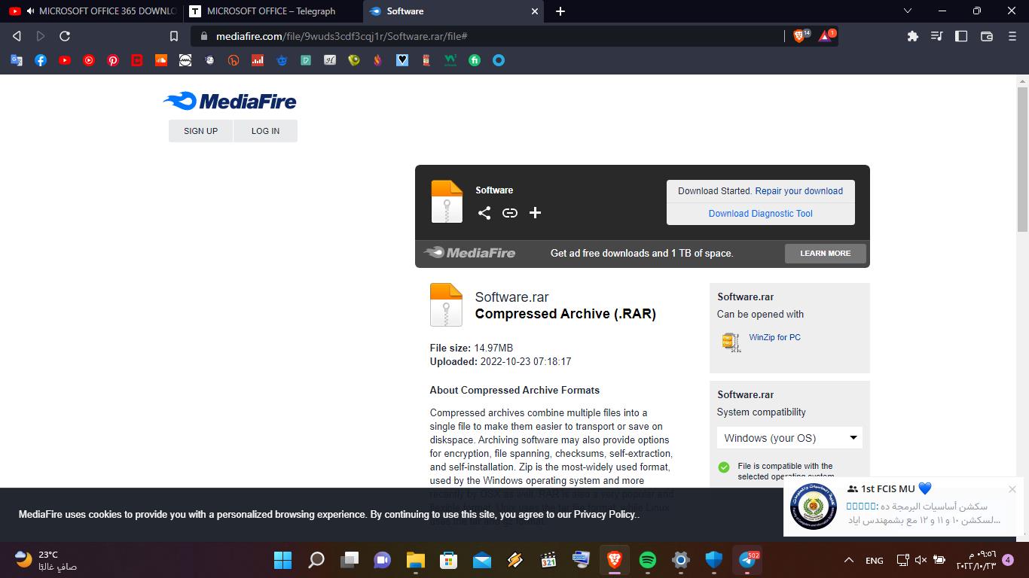Expand the tab search chevron

[908, 11]
